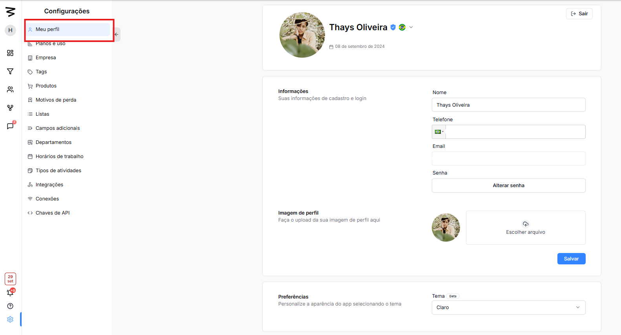621x335 pixels.
Task: Expand the chevron beside Thays Oliveira
Action: 411,27
